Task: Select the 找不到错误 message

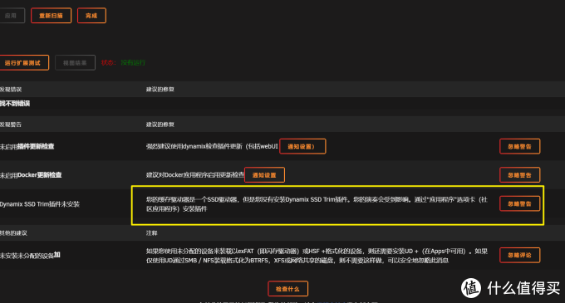Action: click(x=15, y=104)
